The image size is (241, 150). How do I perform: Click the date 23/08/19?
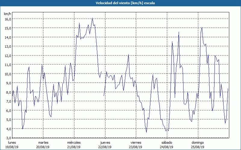136,147
